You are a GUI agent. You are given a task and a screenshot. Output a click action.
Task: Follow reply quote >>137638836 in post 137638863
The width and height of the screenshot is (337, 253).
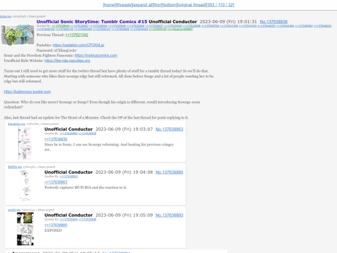56,139
